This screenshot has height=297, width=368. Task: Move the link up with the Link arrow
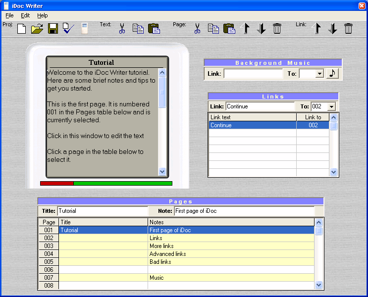tap(317, 29)
